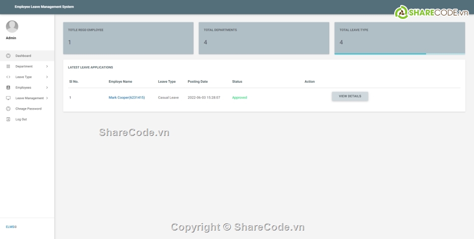The image size is (474, 239).
Task: Expand the Leave Type submenu chevron
Action: tap(47, 77)
